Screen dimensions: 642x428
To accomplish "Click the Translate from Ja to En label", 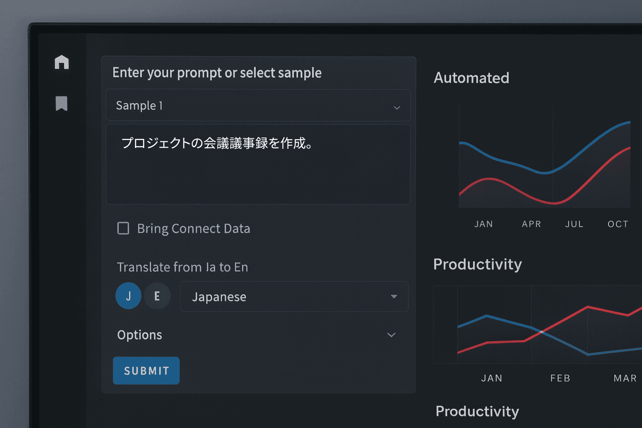I will 183,267.
